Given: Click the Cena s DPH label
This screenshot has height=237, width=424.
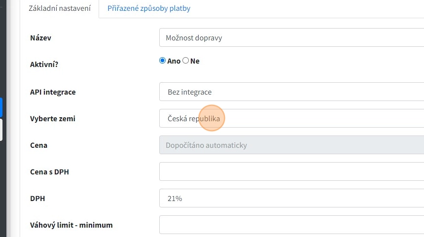Looking at the screenshot, I should pos(49,172).
